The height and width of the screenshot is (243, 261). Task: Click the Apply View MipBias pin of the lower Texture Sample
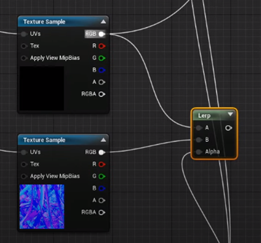(x=24, y=176)
